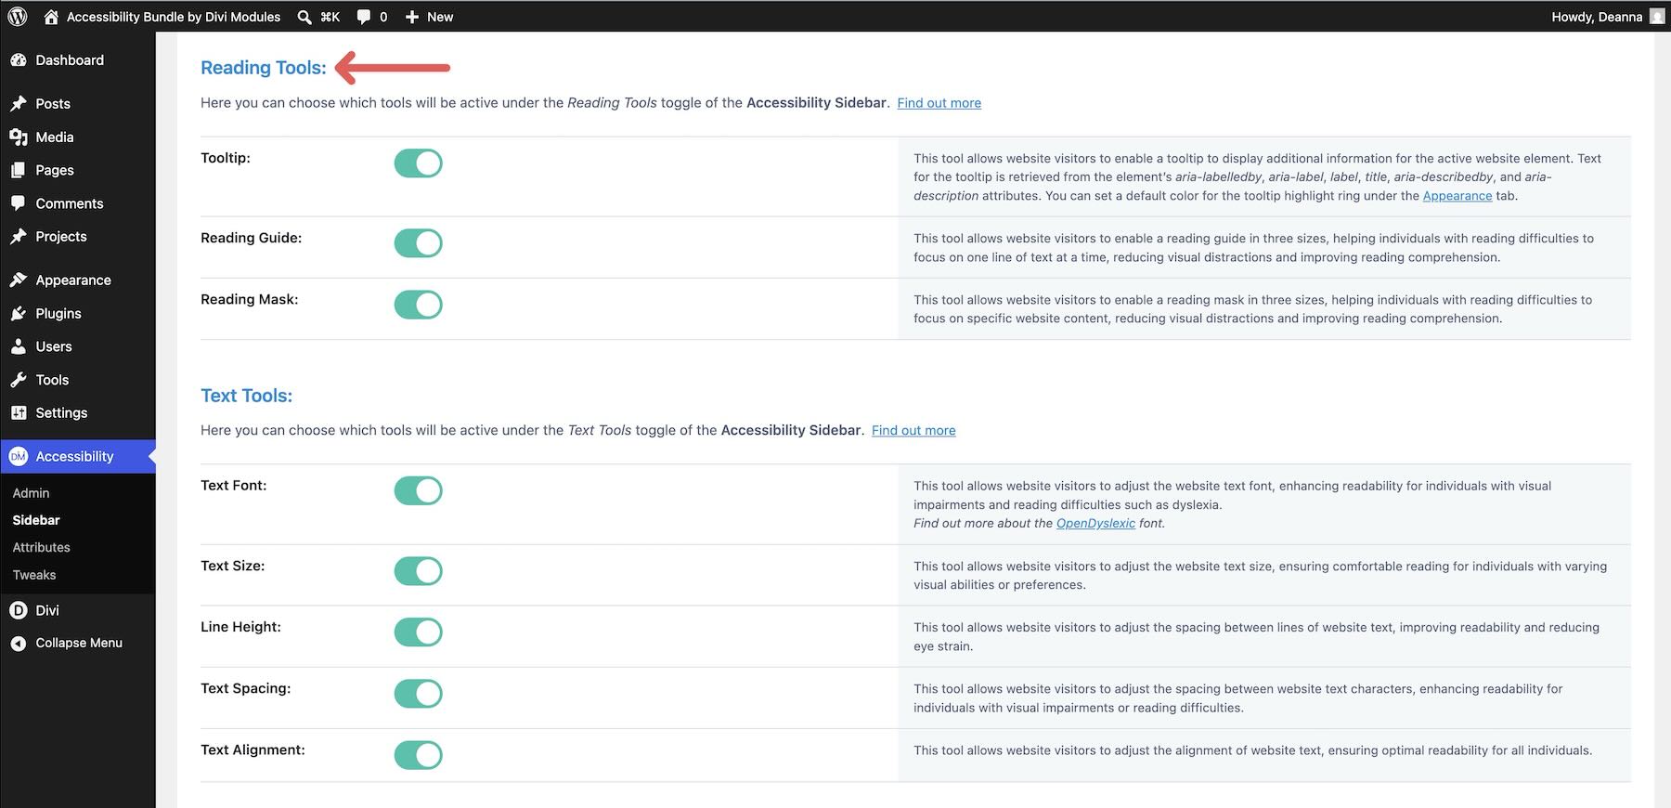Click the Text Font: label
This screenshot has height=808, width=1671.
pyautogui.click(x=234, y=486)
